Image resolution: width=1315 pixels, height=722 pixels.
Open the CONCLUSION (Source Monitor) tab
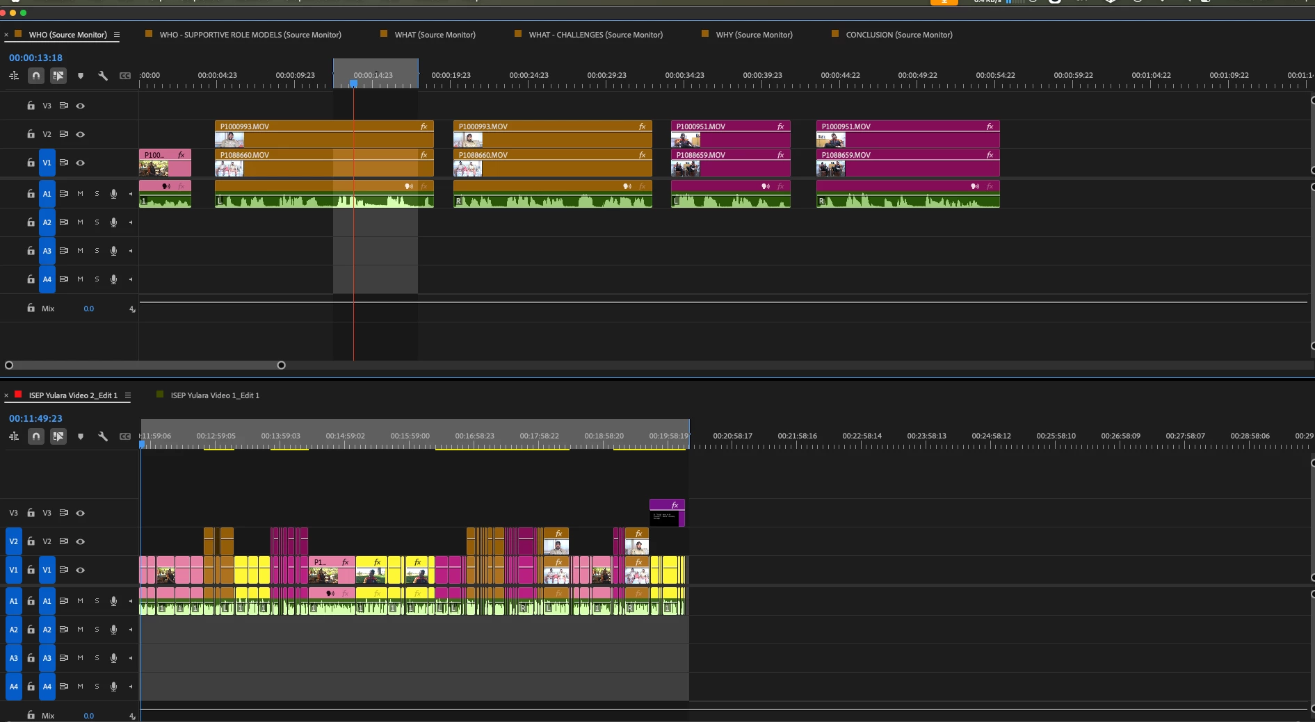click(x=899, y=35)
